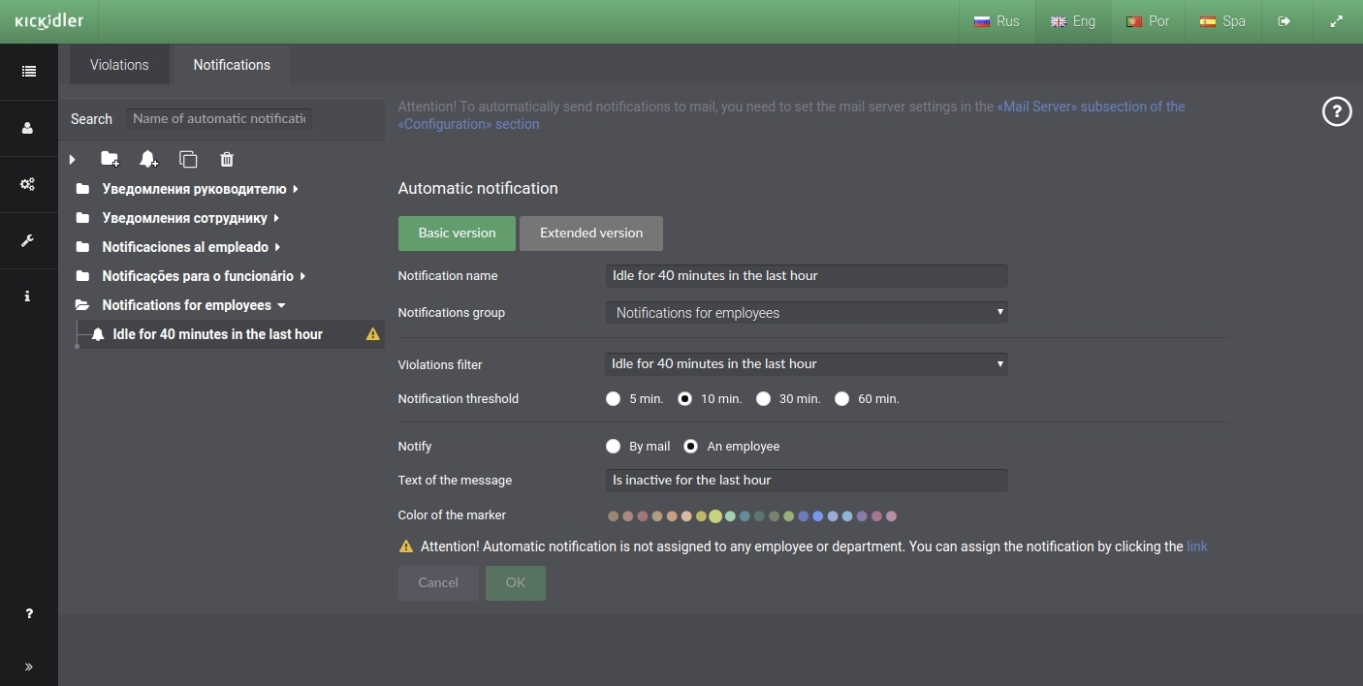
Task: Click open folder icon of Notifications for employees
Action: [x=82, y=305]
